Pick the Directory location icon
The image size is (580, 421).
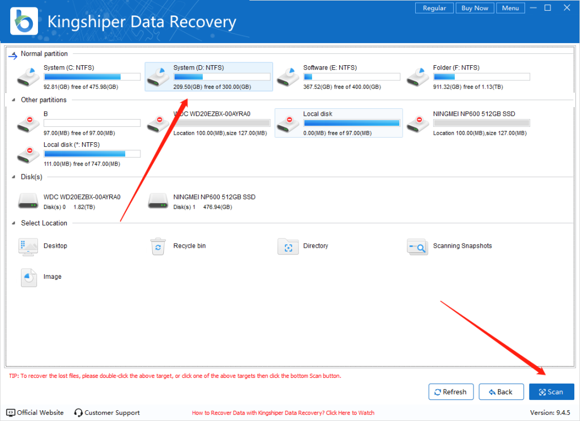point(288,246)
